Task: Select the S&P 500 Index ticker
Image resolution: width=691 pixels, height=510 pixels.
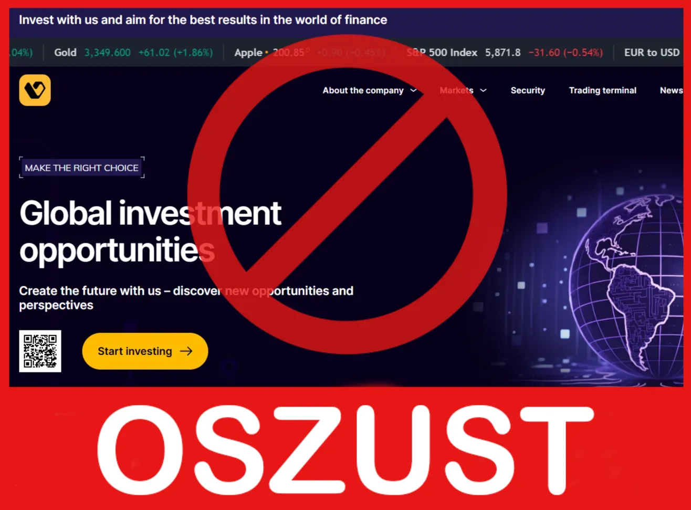Action: pyautogui.click(x=505, y=53)
